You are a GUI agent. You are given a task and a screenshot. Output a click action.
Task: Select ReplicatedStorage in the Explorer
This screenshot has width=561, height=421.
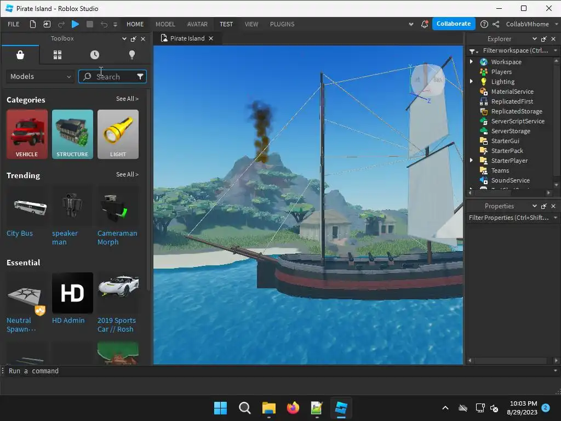pyautogui.click(x=516, y=111)
